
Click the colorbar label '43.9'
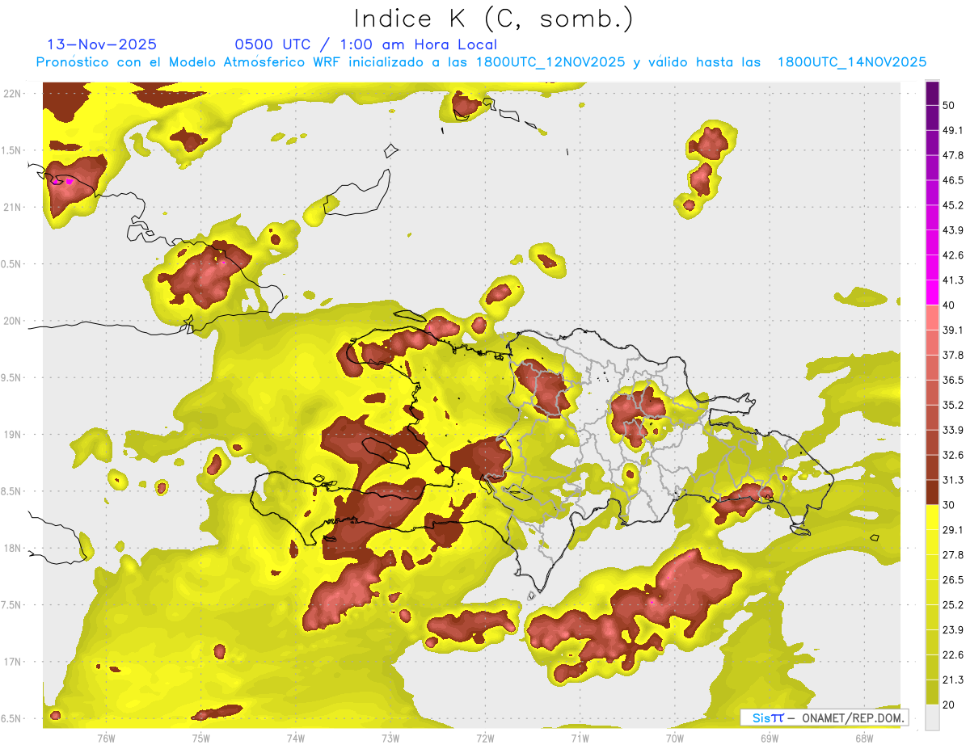click(952, 230)
